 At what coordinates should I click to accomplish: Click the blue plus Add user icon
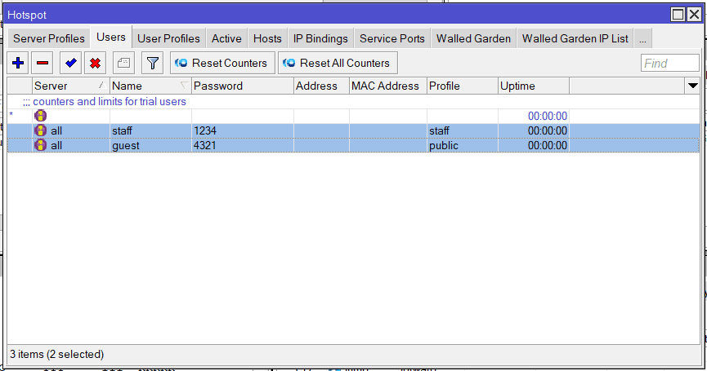tap(18, 63)
